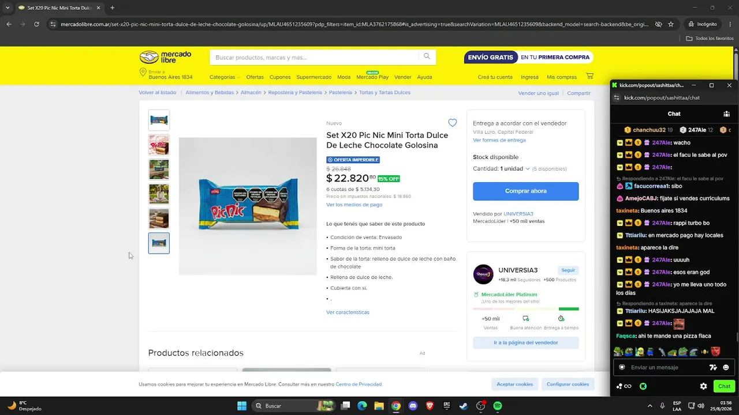Open Spotify from the taskbar
Viewport: 739px width, 415px height.
tap(498, 406)
